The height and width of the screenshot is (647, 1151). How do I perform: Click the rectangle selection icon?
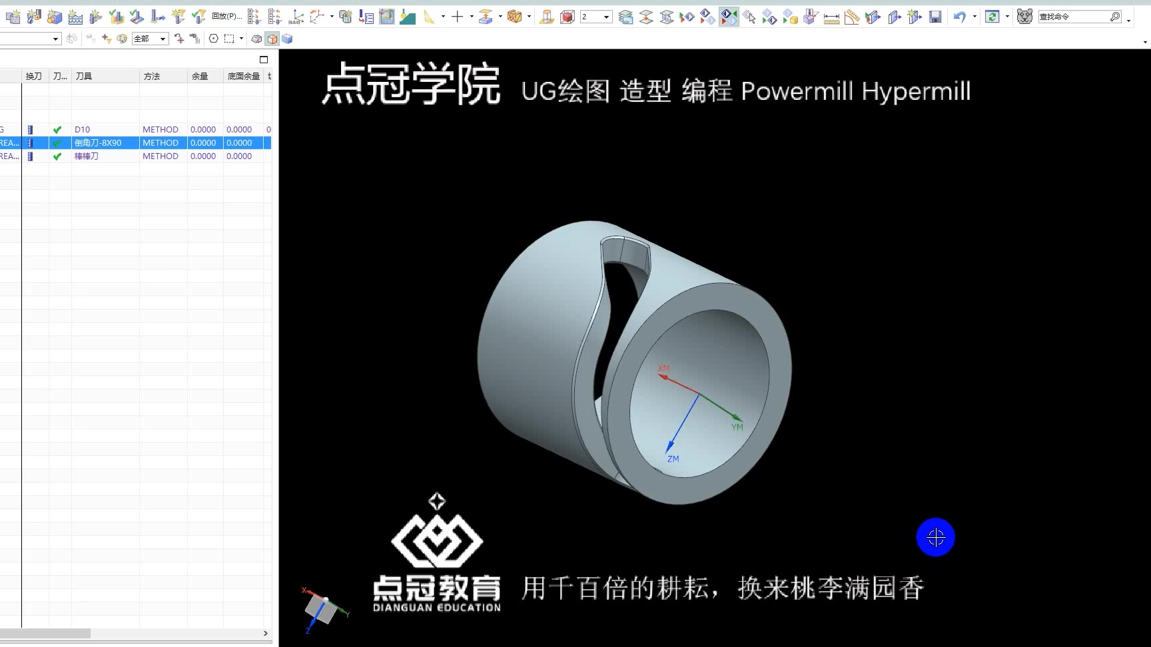point(229,39)
